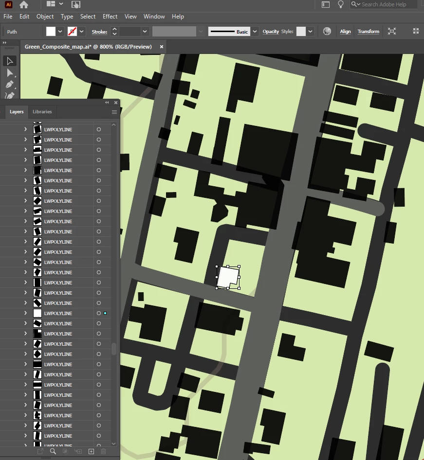Screen dimensions: 424x460
Task: Click the lightbulb Discover icon
Action: [341, 4]
